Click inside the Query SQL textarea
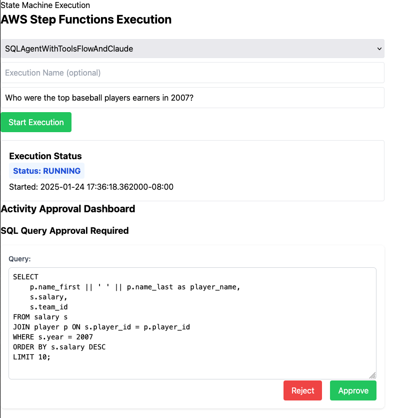The width and height of the screenshot is (403, 418). tap(192, 323)
